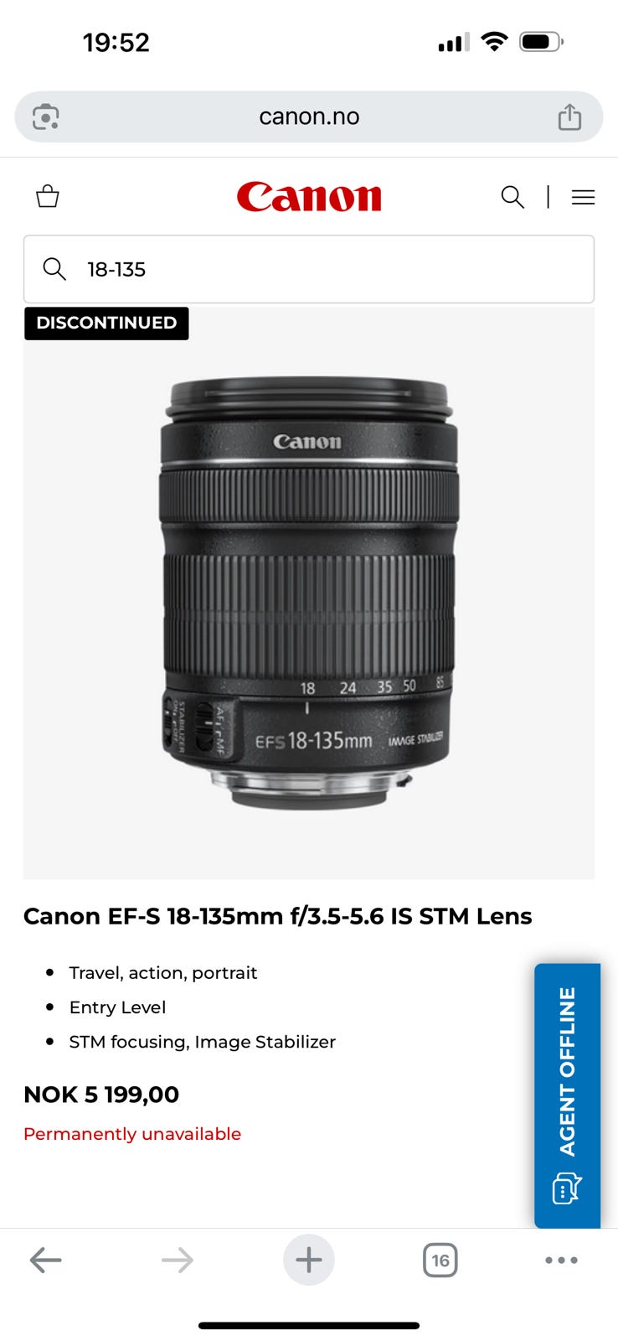Tap the NOK 5 199,00 price

(x=101, y=1095)
